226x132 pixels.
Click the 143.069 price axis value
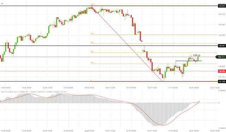pyautogui.click(x=221, y=25)
